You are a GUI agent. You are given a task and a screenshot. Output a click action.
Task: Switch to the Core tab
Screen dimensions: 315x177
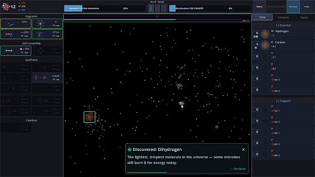262,17
